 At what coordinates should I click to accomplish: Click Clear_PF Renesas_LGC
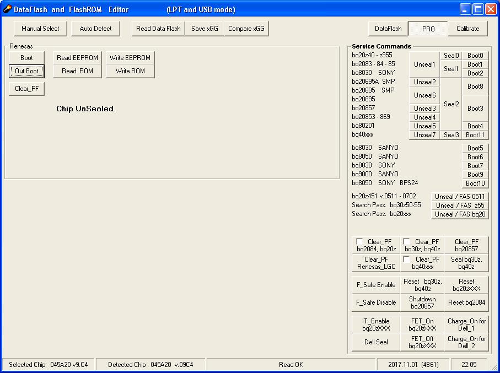376,263
